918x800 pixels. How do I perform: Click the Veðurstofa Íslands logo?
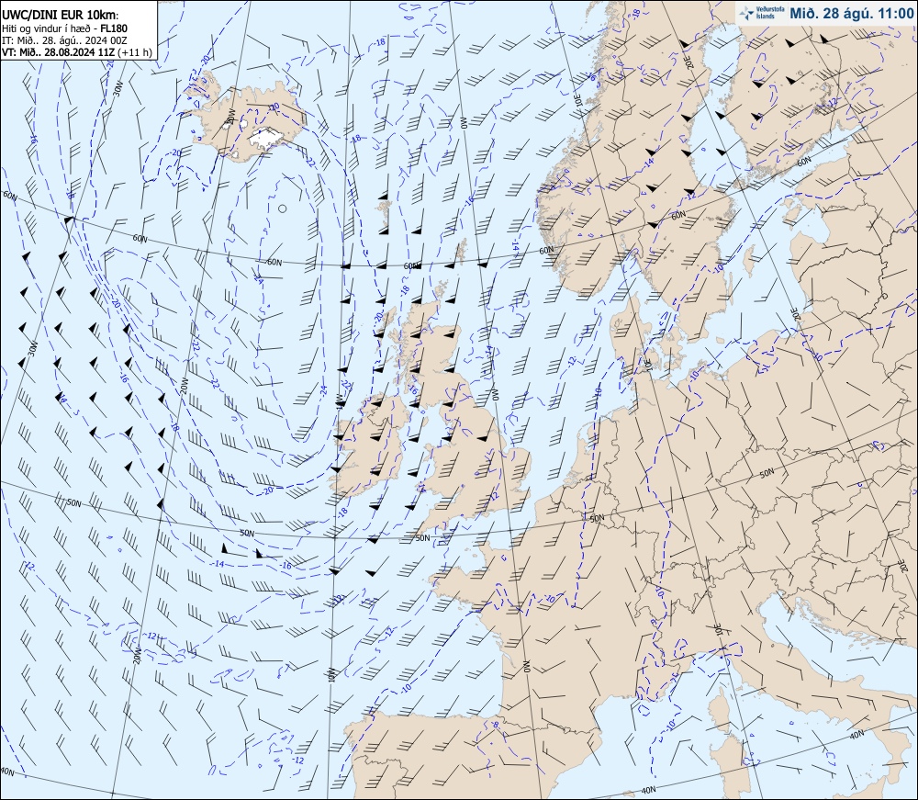762,13
